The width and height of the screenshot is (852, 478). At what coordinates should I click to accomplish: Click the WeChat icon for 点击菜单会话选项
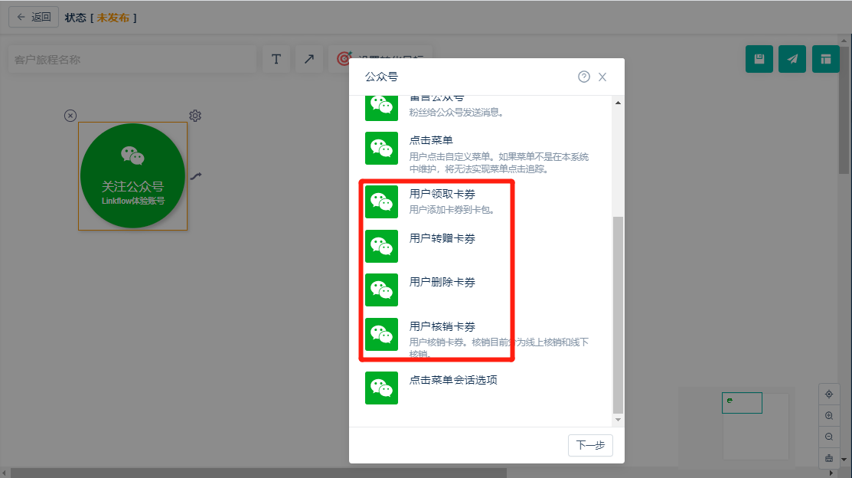(381, 388)
